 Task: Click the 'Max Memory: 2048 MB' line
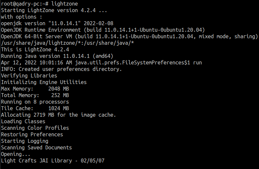point(35,89)
